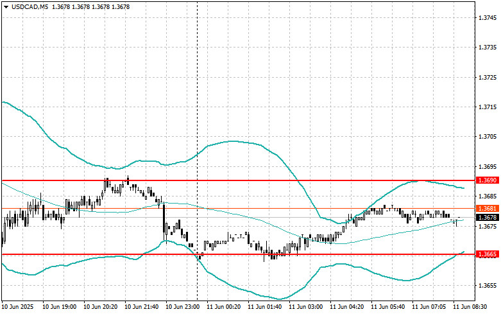The image size is (501, 314).
Task: Click the 11 Jun 04:20 time label
Action: tap(347, 307)
